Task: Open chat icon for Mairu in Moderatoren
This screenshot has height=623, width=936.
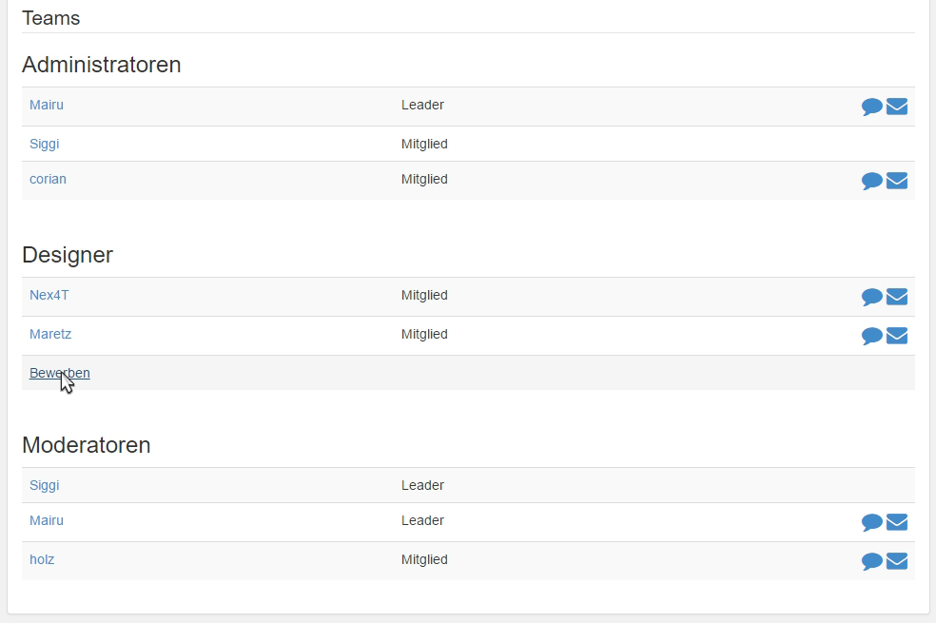Action: tap(871, 522)
